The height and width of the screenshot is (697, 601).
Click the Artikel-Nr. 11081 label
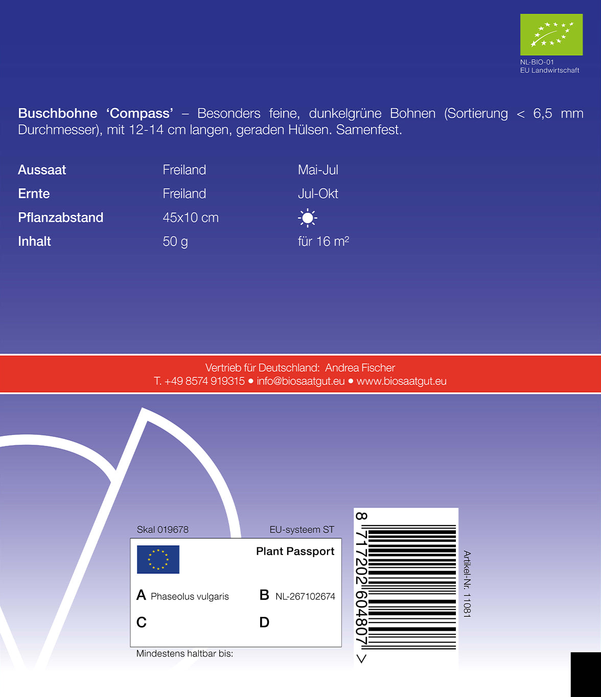coord(467,584)
